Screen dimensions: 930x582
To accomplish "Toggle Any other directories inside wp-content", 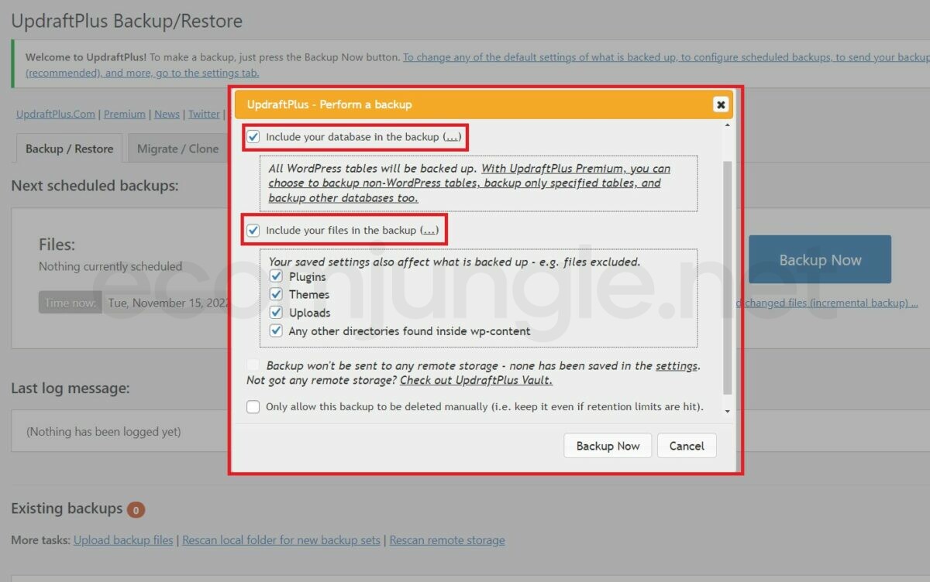I will (276, 330).
